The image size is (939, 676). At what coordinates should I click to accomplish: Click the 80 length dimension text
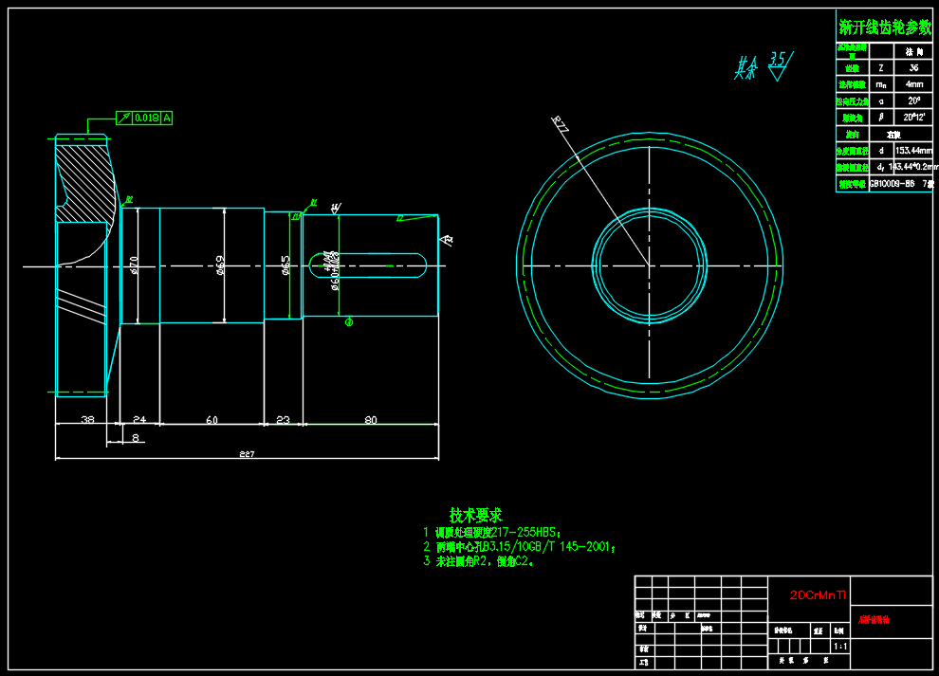[370, 418]
